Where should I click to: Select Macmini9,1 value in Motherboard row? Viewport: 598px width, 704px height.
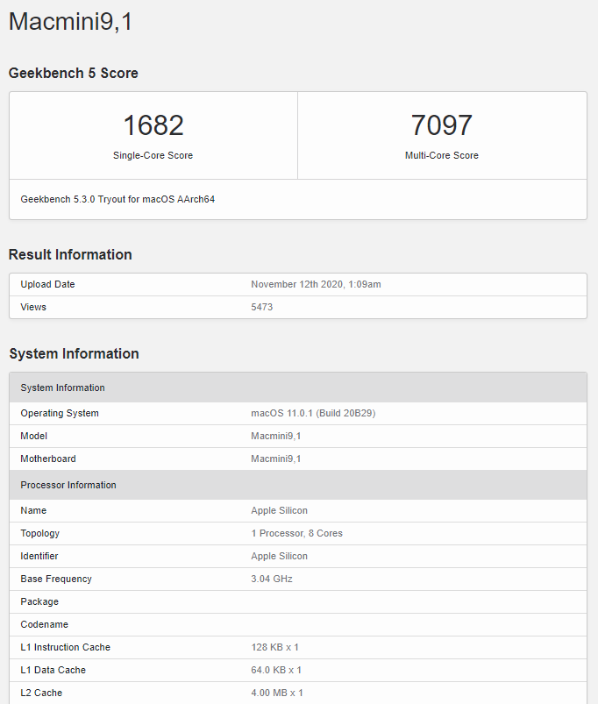(276, 459)
